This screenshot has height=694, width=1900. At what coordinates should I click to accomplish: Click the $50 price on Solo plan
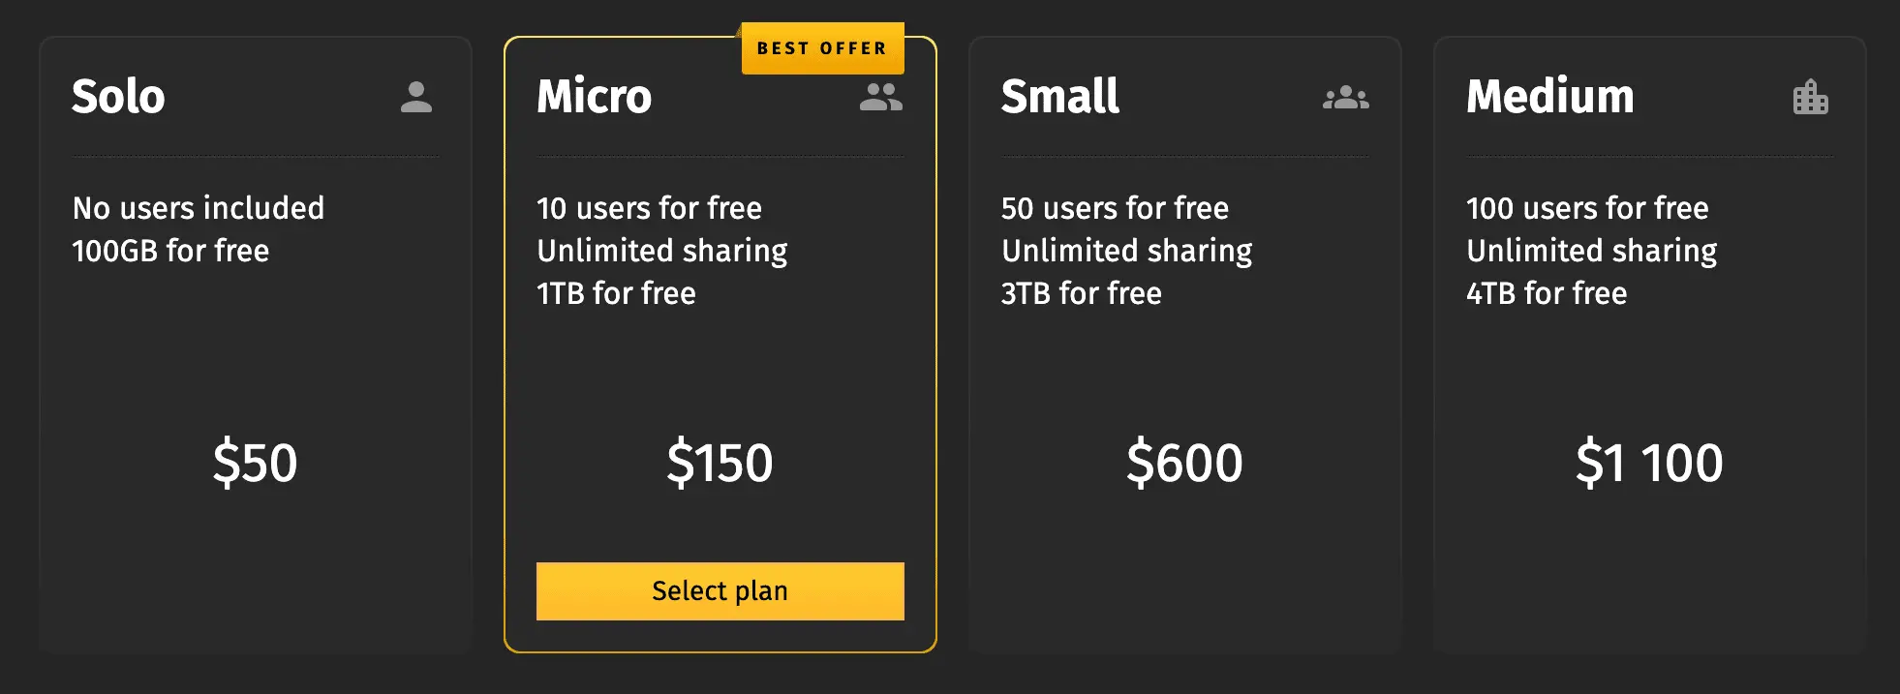[x=256, y=464]
